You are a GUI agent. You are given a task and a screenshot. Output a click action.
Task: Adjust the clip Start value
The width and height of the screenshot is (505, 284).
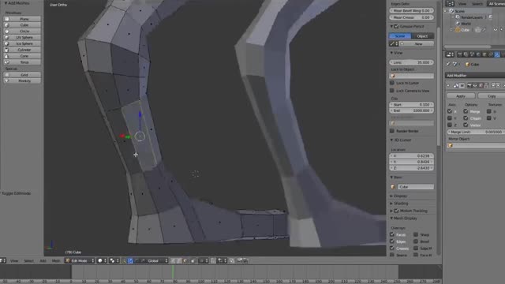click(x=412, y=105)
